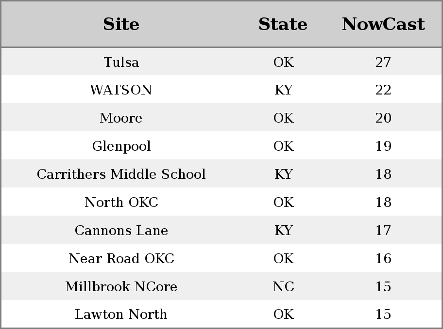Screen dimensions: 443x329
Task: Select the Lawton North site cell
Action: (x=121, y=314)
